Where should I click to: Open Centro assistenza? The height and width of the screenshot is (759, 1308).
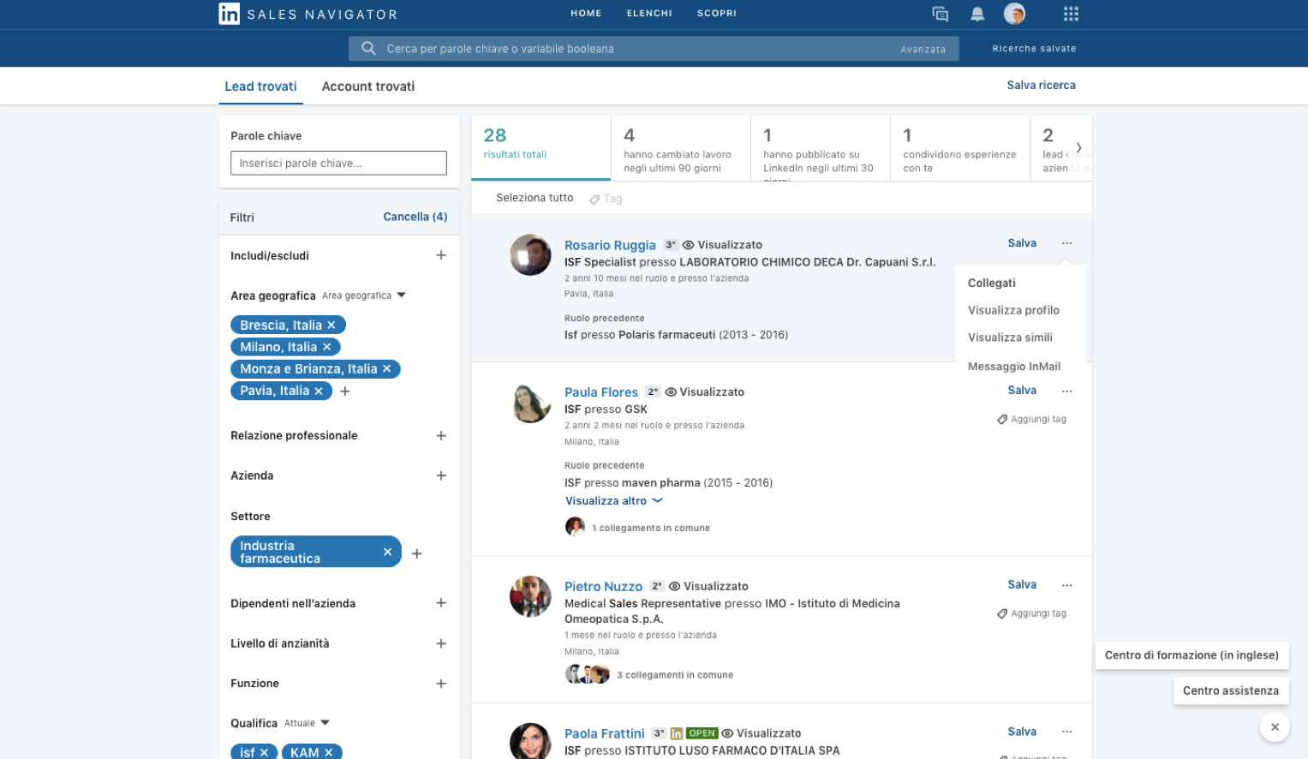click(x=1231, y=690)
